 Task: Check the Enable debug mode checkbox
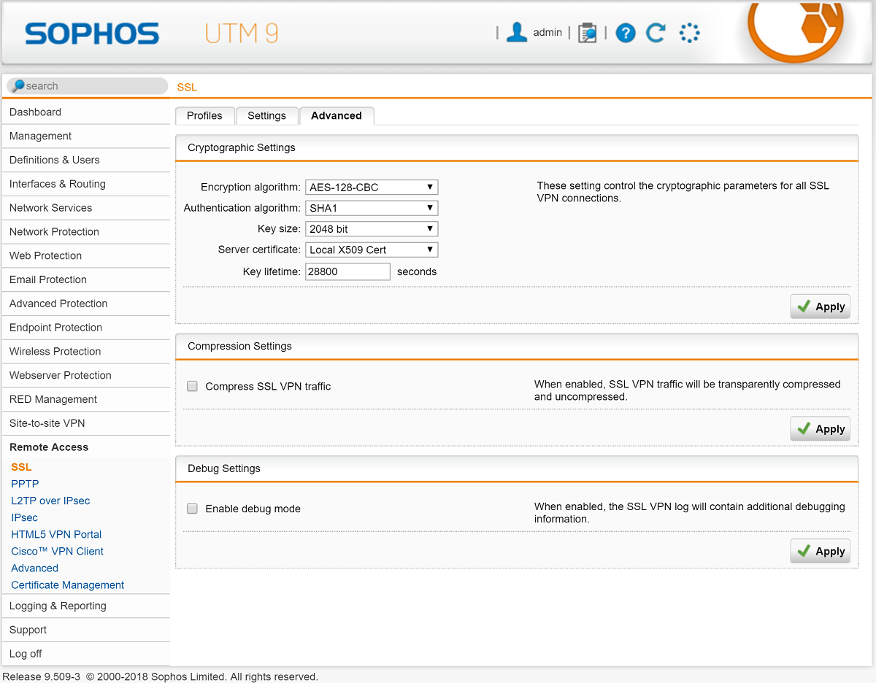click(x=192, y=509)
